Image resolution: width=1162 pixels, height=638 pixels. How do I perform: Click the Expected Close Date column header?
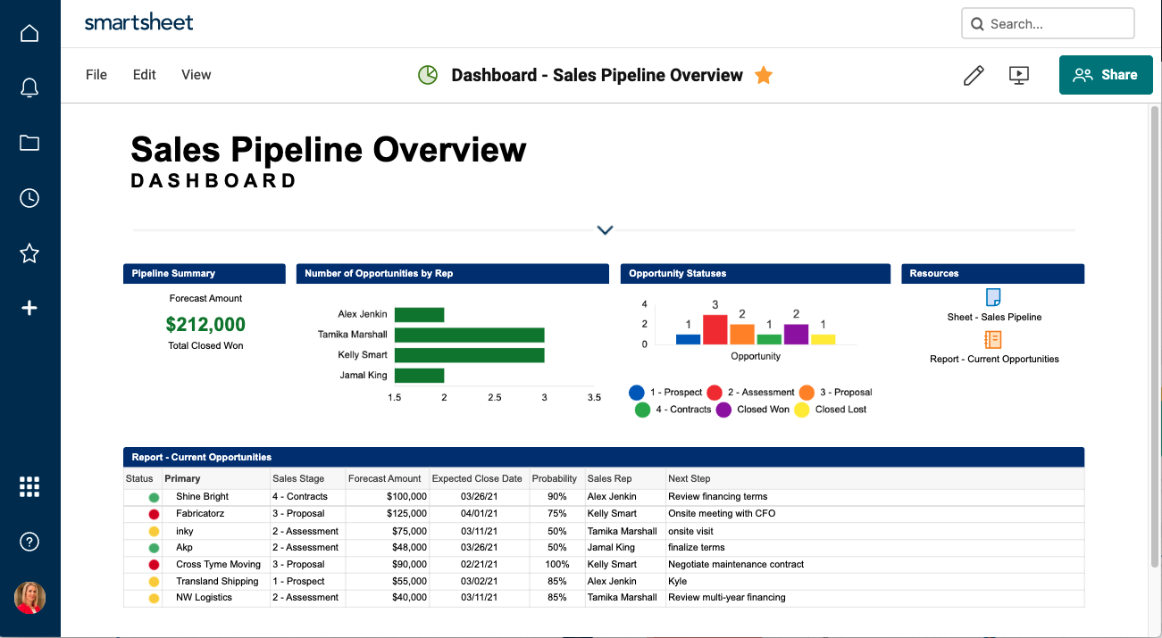tap(480, 479)
